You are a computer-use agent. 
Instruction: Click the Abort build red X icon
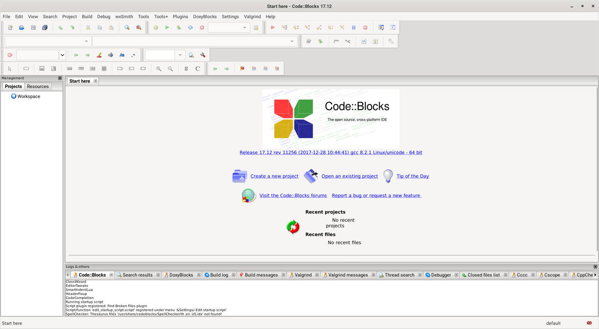pyautogui.click(x=202, y=28)
